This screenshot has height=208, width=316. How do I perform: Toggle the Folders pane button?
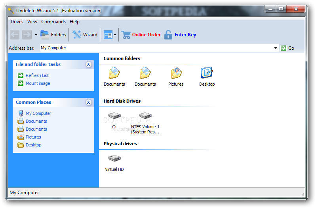(x=53, y=35)
